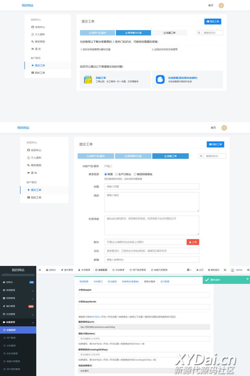Dismiss the 操作成功 notification
Viewport: 250px width, 376px height.
(x=247, y=279)
